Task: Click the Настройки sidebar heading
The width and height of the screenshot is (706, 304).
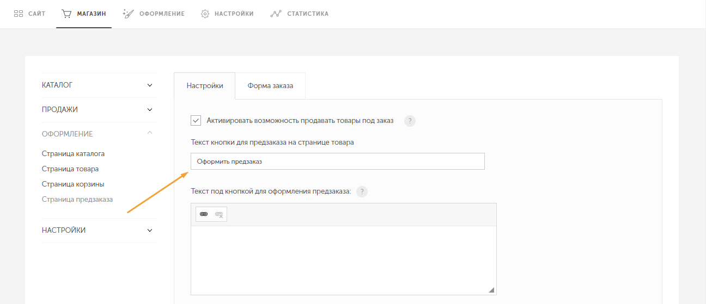Action: 64,230
